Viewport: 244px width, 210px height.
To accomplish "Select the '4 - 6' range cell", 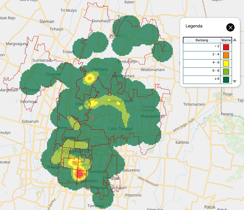I will click(202, 63).
